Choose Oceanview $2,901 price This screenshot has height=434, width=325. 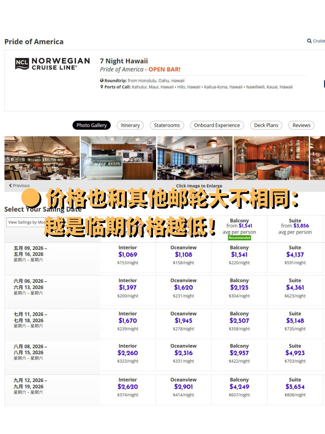coord(184,387)
